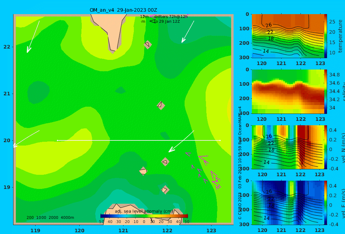Click latitude label 21 on main map
The image size is (345, 234).
tap(7, 94)
